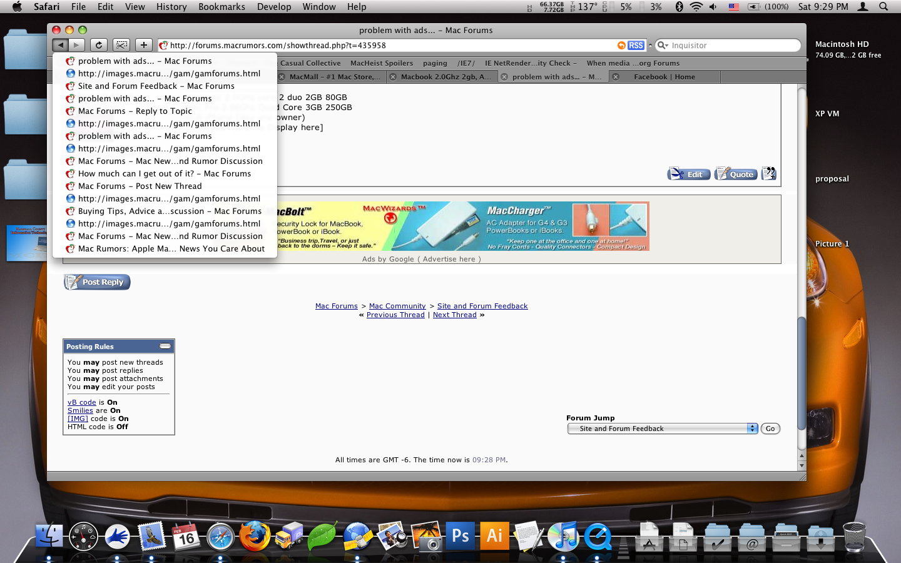Open Dashboard gauge icon in dock
This screenshot has width=901, height=563.
click(83, 536)
